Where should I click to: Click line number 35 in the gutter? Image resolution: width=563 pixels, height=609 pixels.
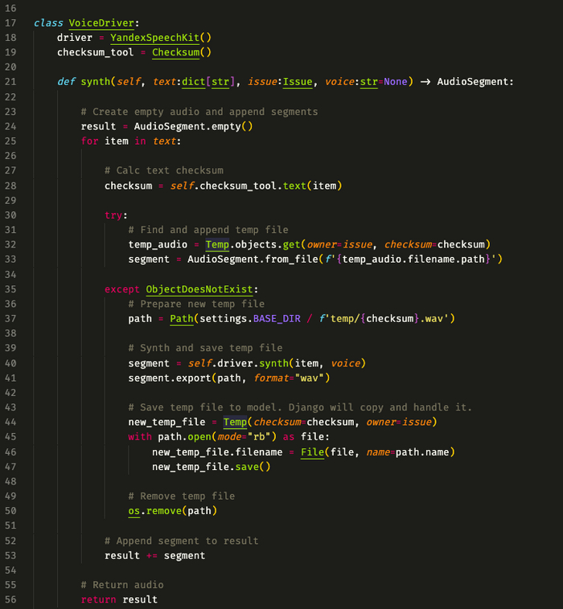pyautogui.click(x=10, y=289)
